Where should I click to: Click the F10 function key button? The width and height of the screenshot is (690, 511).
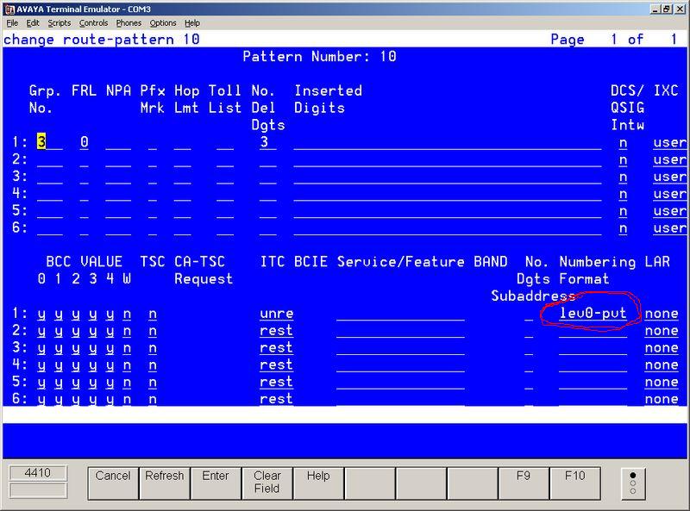point(574,483)
